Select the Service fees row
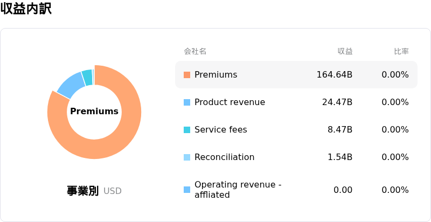 [x=296, y=130]
